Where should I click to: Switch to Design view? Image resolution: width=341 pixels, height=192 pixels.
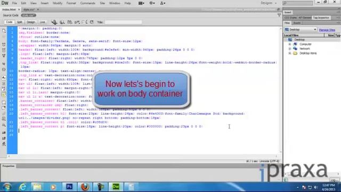(x=31, y=22)
